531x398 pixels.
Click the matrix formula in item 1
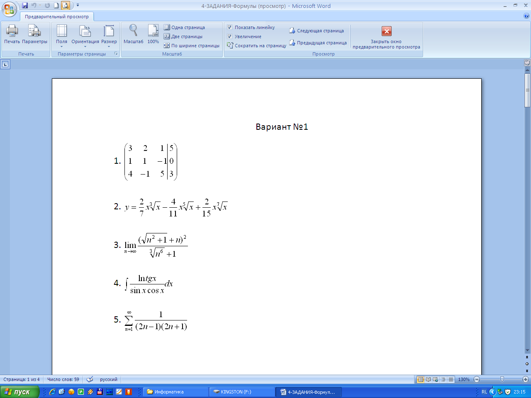pos(151,161)
